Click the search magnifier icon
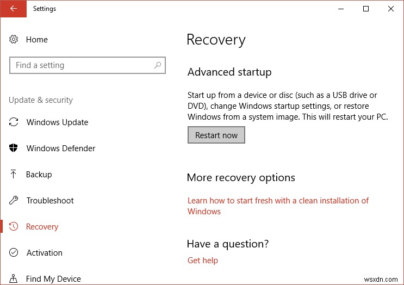 tap(158, 65)
